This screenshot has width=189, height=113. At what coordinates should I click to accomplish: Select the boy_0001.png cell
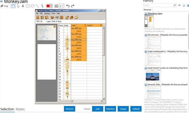pyautogui.click(x=79, y=28)
